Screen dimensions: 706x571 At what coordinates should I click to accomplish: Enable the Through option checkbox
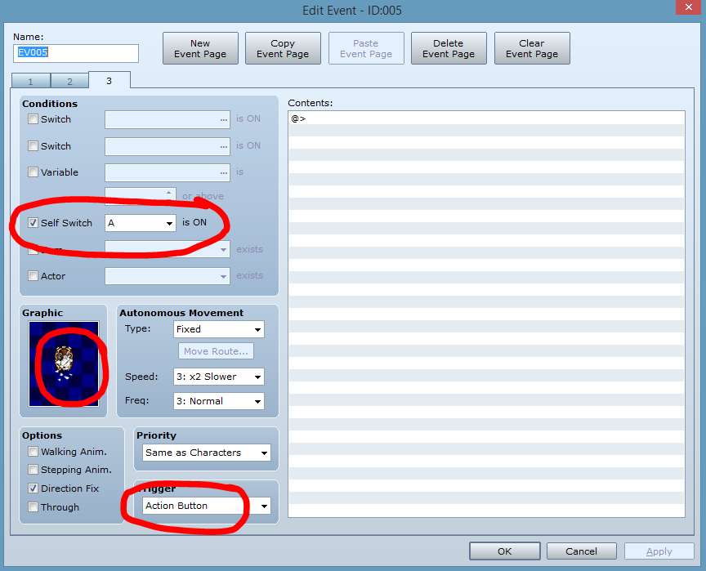click(x=34, y=507)
